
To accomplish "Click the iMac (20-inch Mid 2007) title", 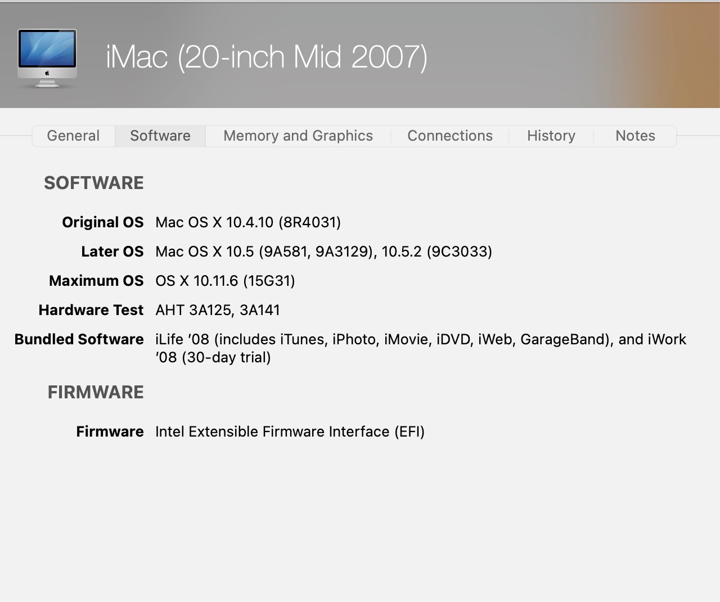I will click(x=267, y=57).
